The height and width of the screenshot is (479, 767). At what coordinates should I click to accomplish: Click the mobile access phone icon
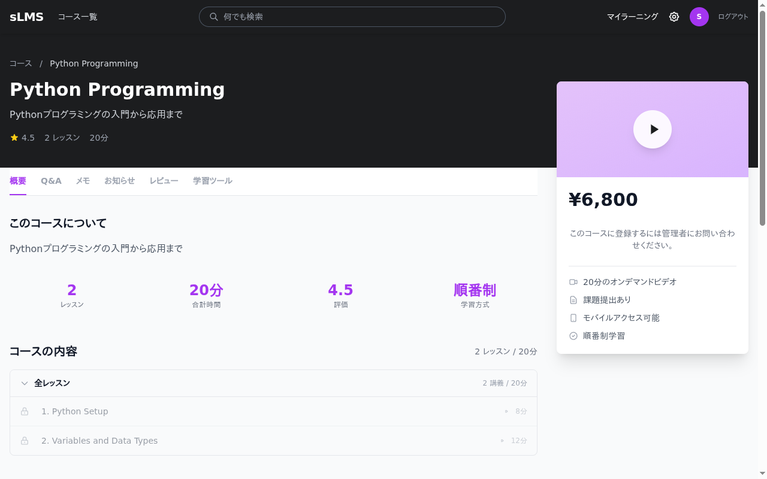pyautogui.click(x=573, y=318)
